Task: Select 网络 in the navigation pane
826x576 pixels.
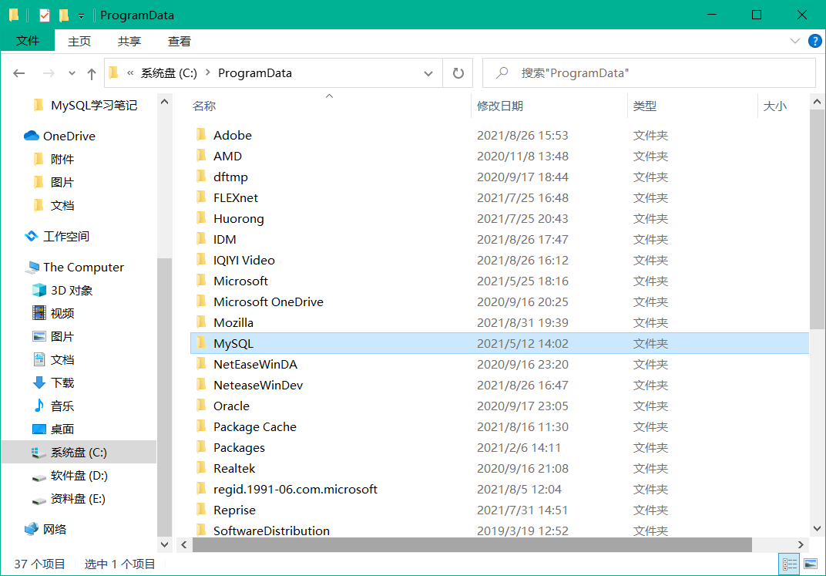Action: (x=54, y=530)
